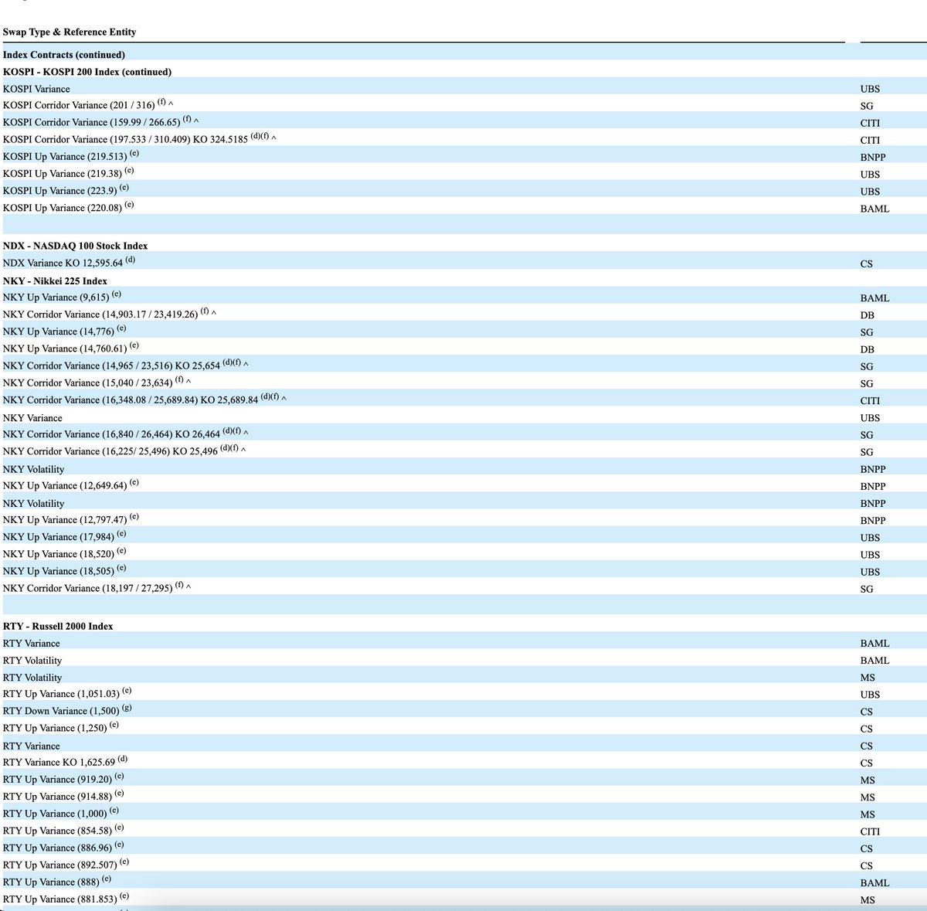The width and height of the screenshot is (927, 911).
Task: Click 'NDX Variance KO 12,595.64' row
Action: point(463,262)
